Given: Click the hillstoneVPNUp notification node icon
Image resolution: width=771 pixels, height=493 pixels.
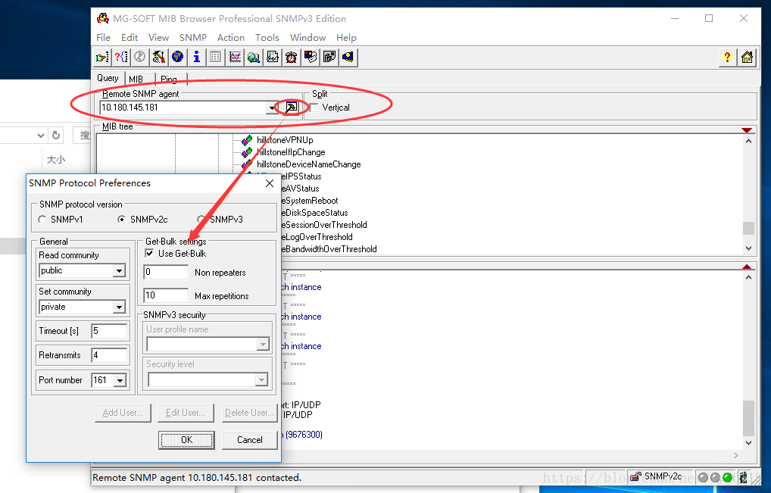Looking at the screenshot, I should click(x=247, y=140).
